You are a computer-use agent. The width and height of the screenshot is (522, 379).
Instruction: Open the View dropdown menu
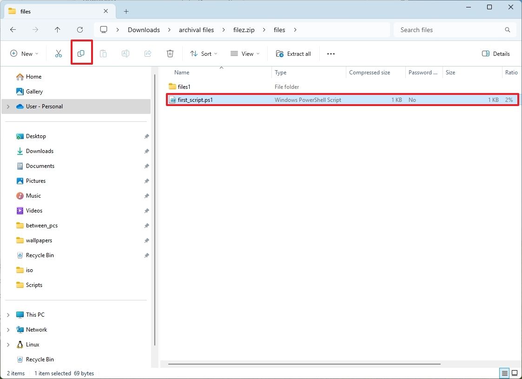(244, 53)
